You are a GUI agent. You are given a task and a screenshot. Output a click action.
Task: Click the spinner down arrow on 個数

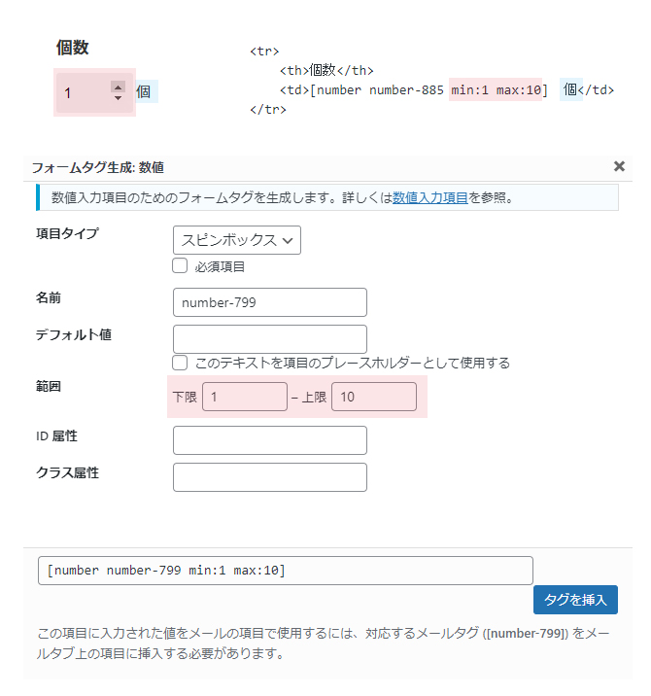click(x=118, y=98)
